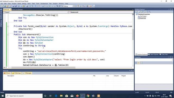Click the Properties icon in Solution Explorer toolbar
Screen dimensions: 174x98
(136, 12)
